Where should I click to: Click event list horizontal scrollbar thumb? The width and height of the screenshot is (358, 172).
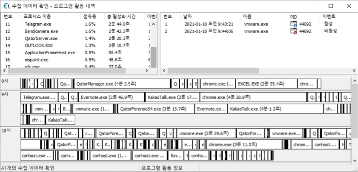pos(213,71)
